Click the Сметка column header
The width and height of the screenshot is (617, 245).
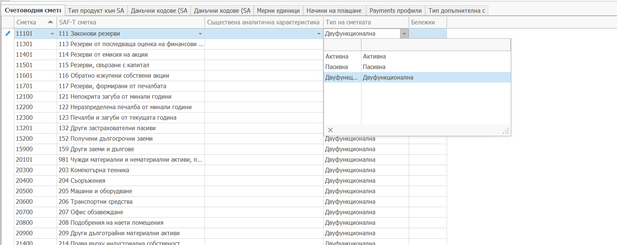(35, 22)
